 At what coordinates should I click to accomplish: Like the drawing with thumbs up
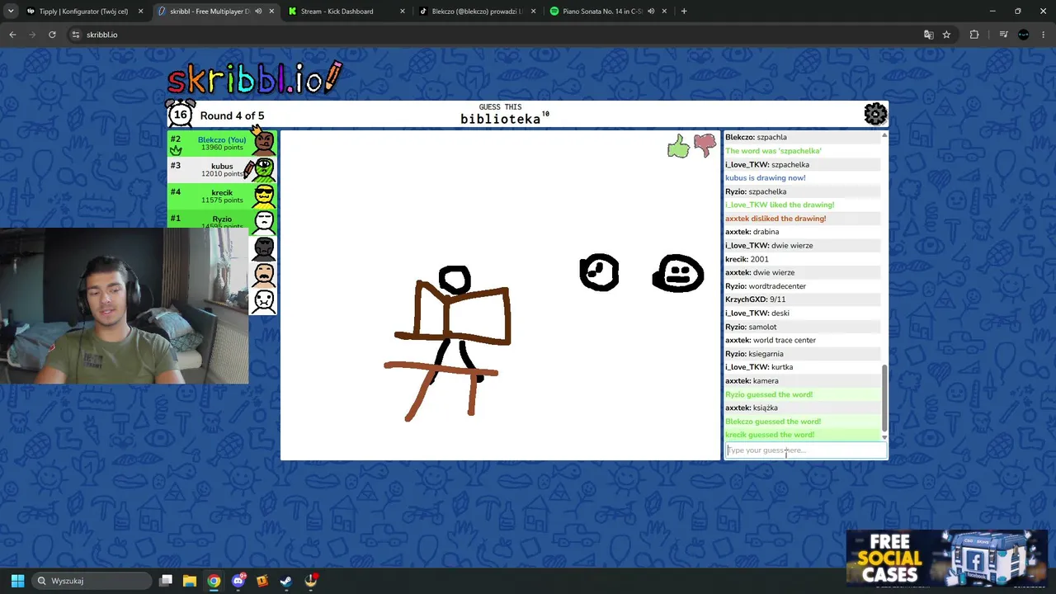678,147
